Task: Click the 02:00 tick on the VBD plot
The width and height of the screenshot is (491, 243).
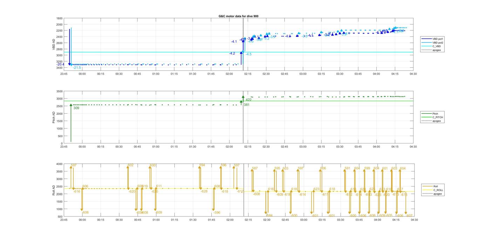Action: pos(229,74)
